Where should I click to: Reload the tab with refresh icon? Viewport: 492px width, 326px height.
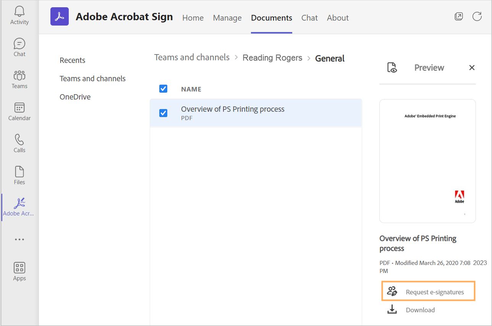click(x=477, y=16)
